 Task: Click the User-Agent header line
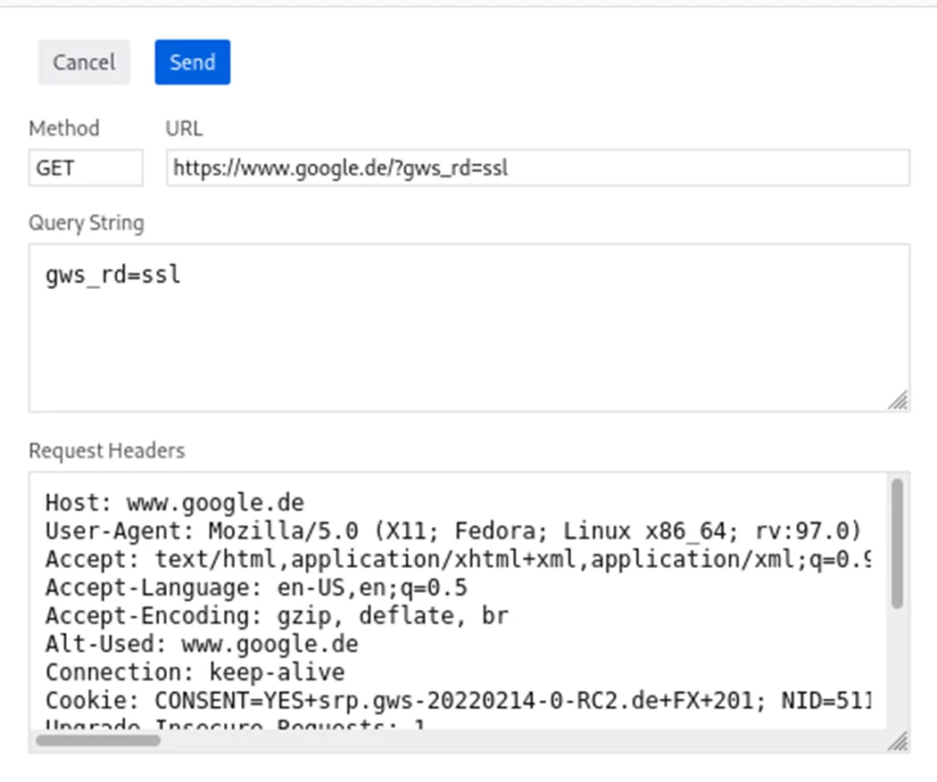tap(453, 531)
